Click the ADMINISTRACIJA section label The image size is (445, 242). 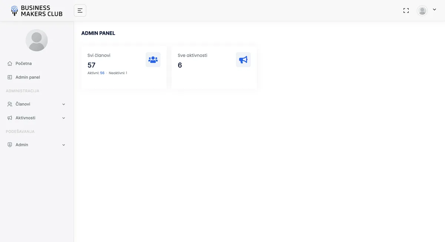(x=23, y=91)
